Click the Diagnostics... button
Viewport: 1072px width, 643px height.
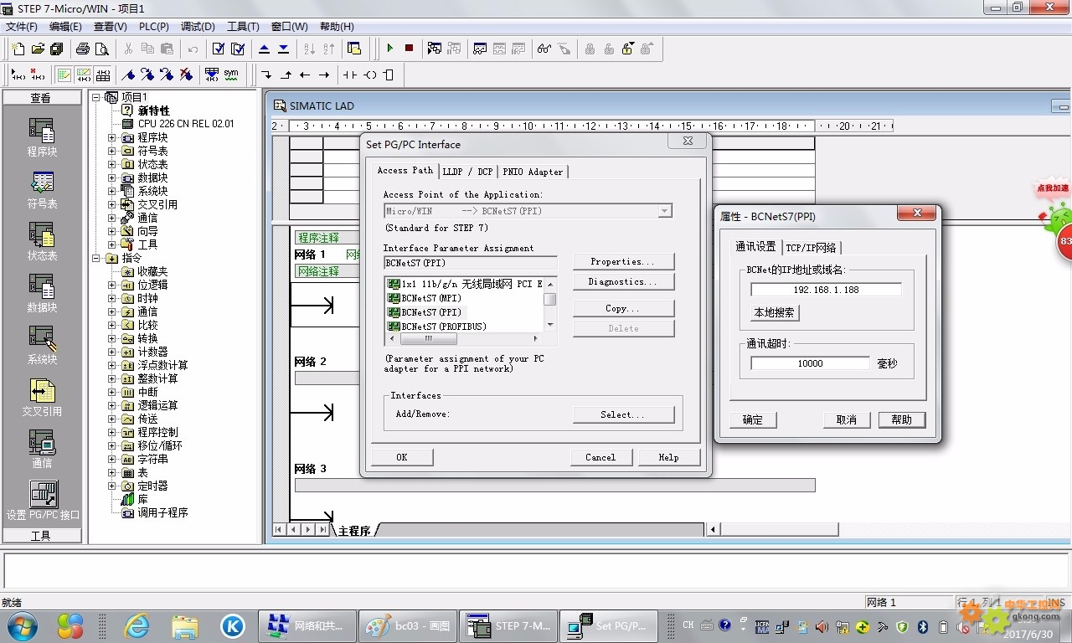pos(623,282)
